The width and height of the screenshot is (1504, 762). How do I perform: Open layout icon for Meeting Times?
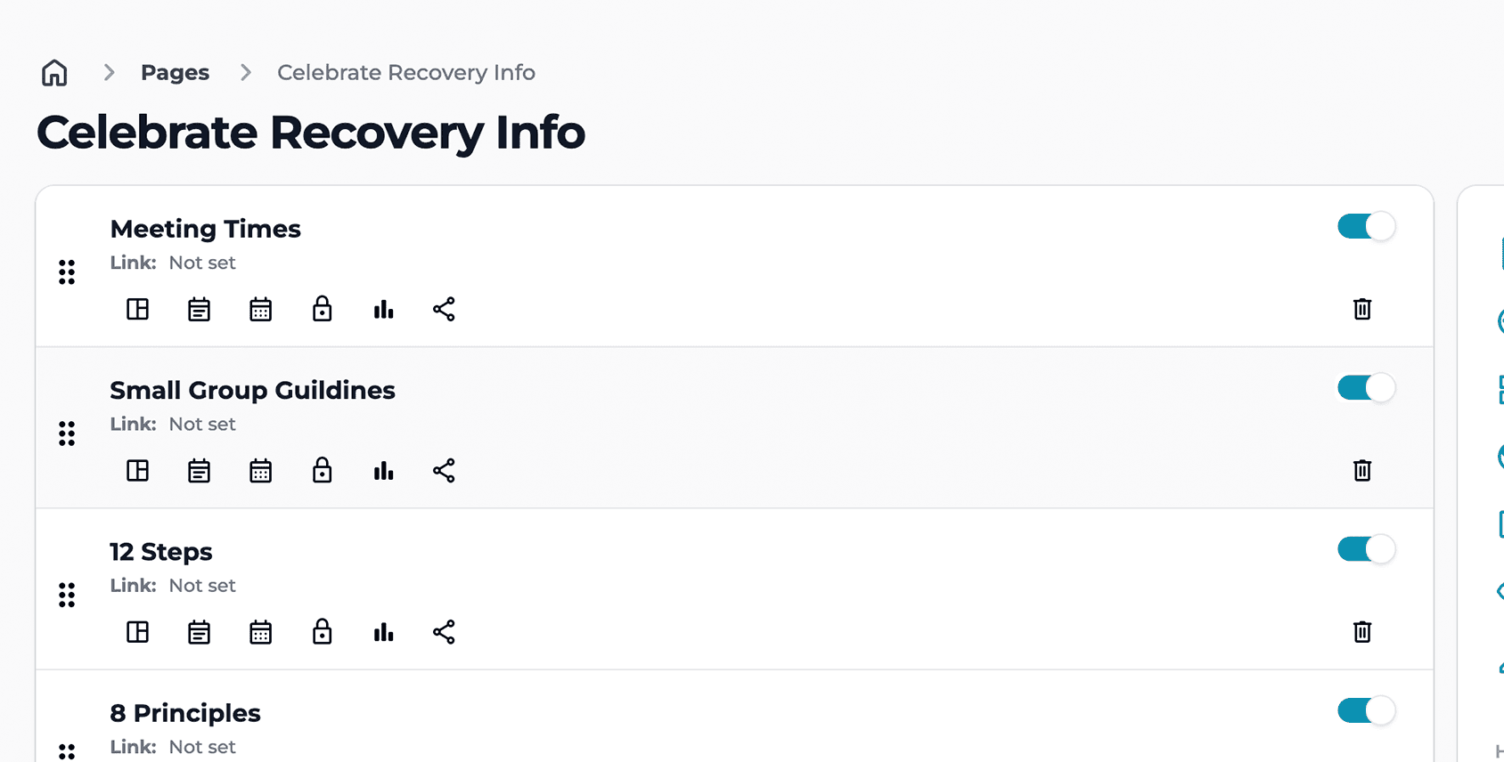tap(138, 309)
